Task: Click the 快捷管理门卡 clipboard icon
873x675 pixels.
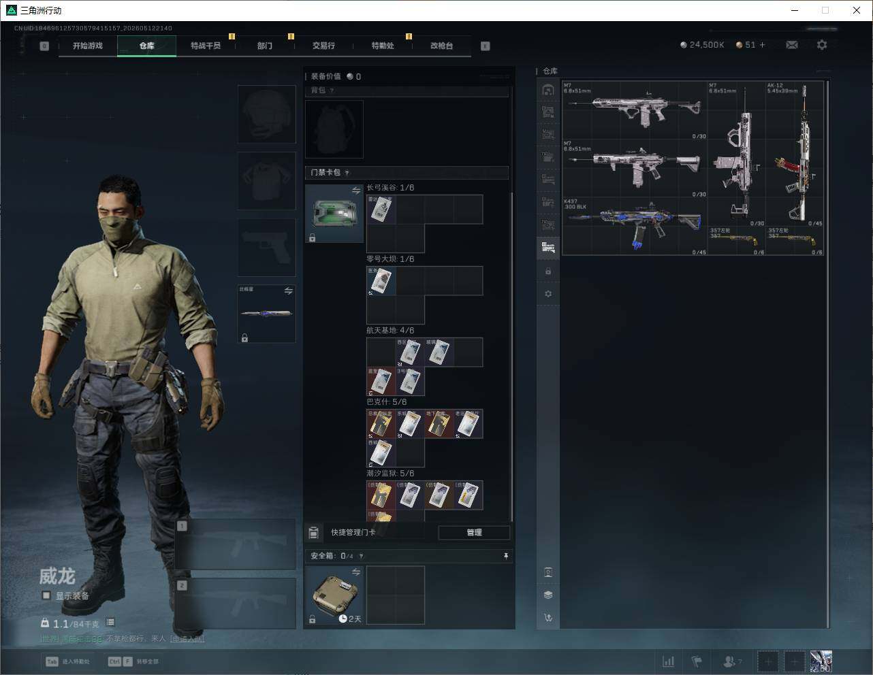Action: [314, 533]
